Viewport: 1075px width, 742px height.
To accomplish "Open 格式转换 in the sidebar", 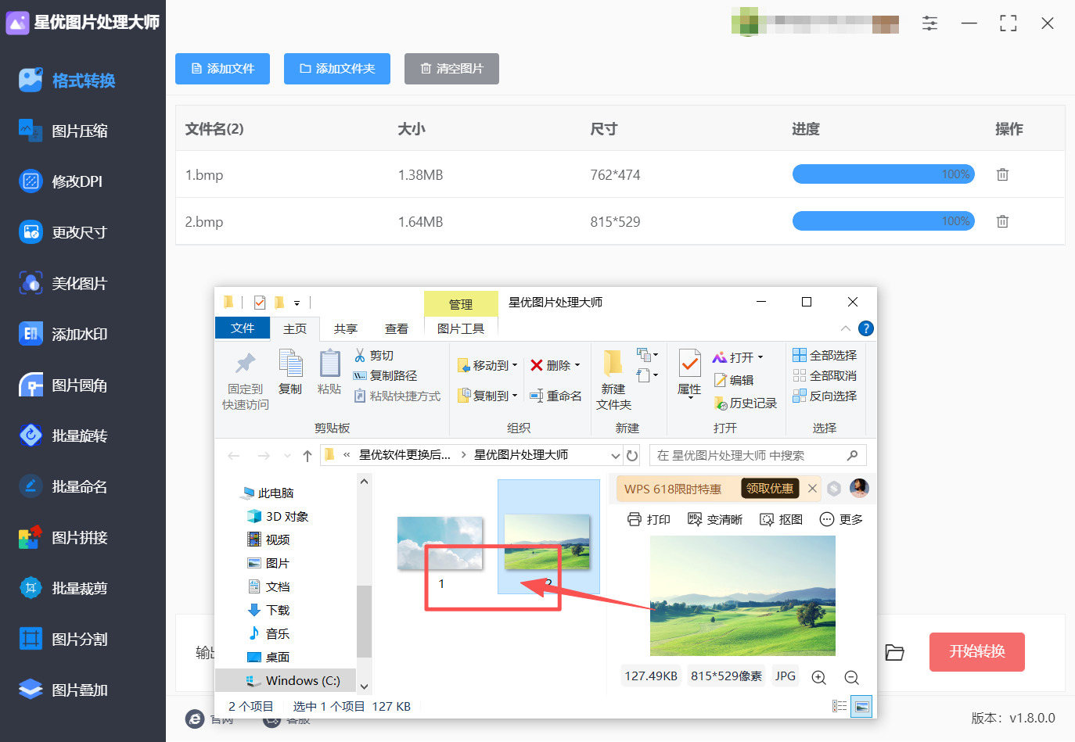I will coord(67,81).
